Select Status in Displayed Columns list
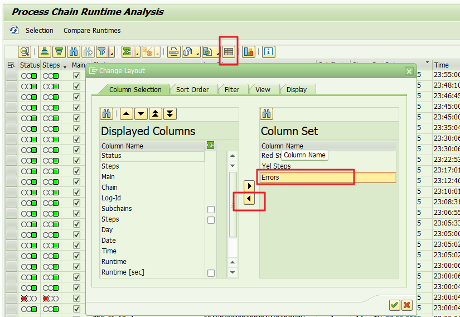 tap(152, 156)
